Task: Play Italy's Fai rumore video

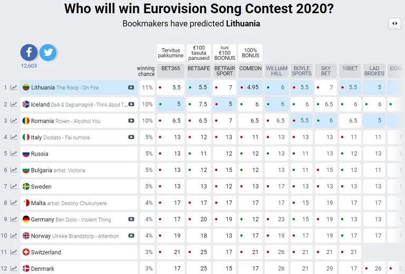Action: [131, 137]
